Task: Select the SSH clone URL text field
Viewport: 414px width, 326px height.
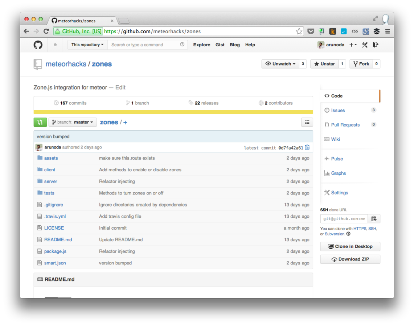Action: click(x=344, y=219)
